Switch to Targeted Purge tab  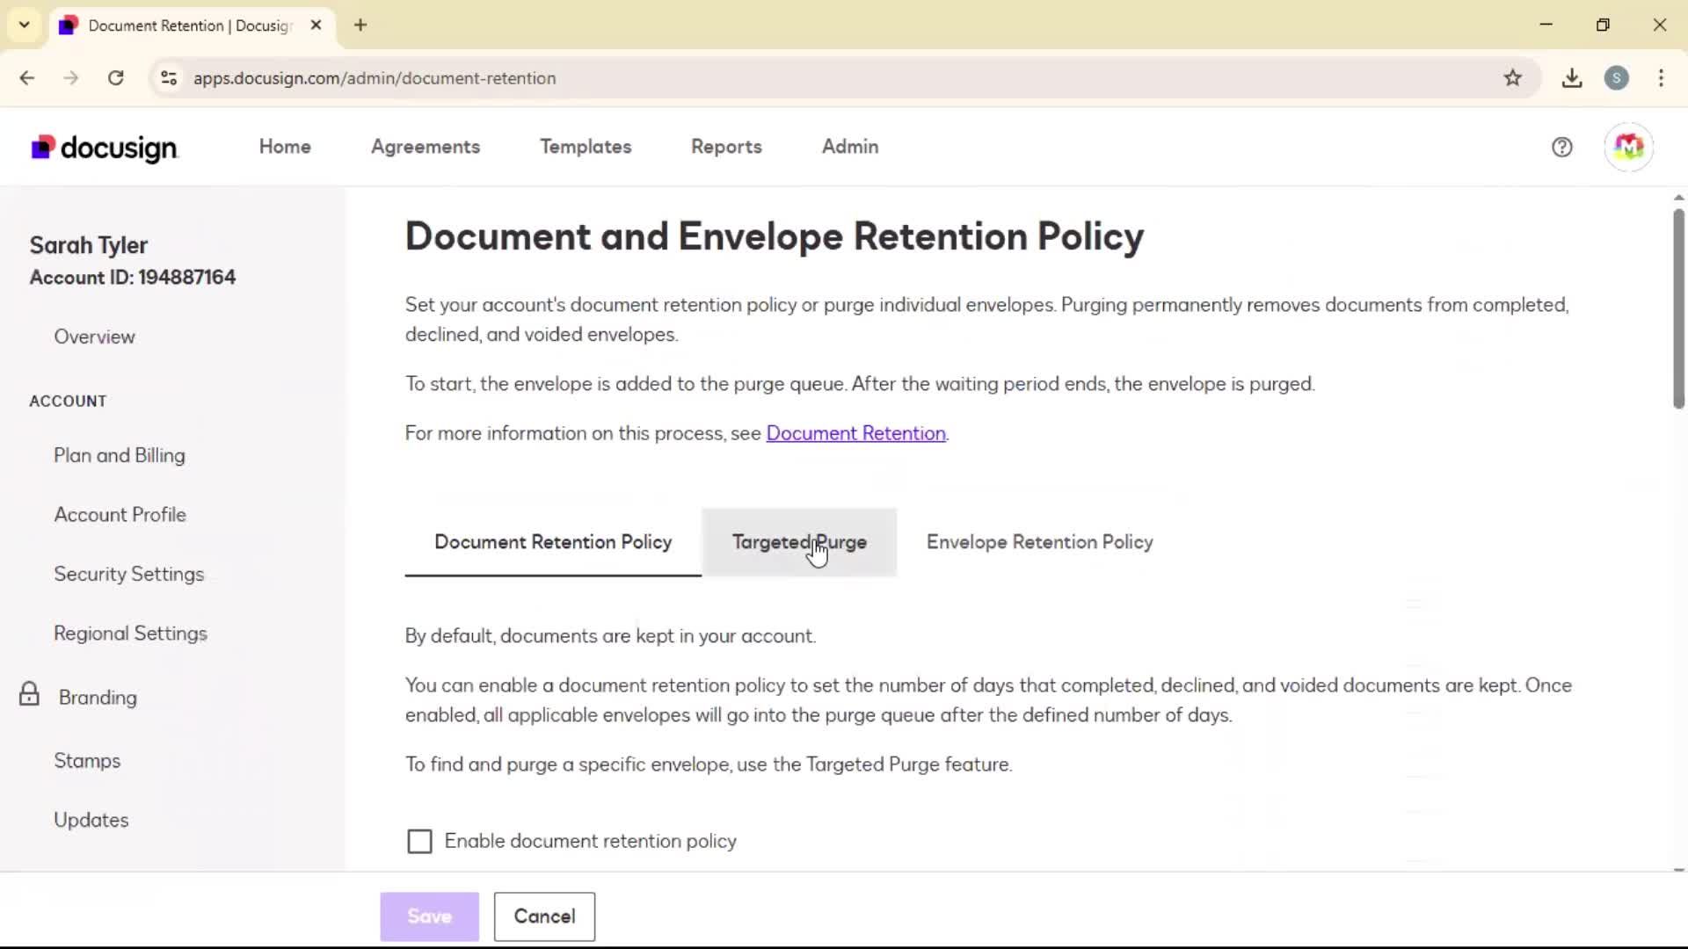point(799,542)
